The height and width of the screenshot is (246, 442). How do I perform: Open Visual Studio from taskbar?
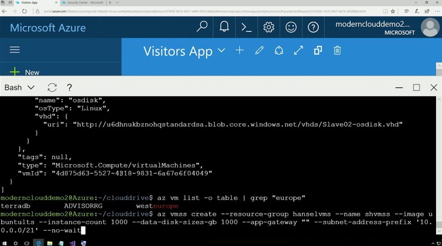tap(73, 244)
